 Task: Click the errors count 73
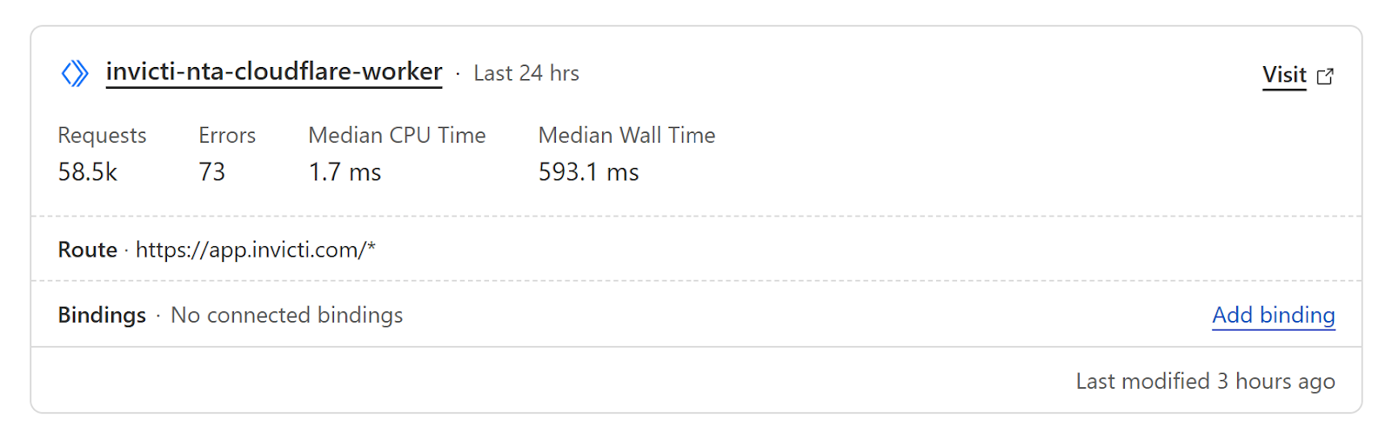pyautogui.click(x=211, y=172)
